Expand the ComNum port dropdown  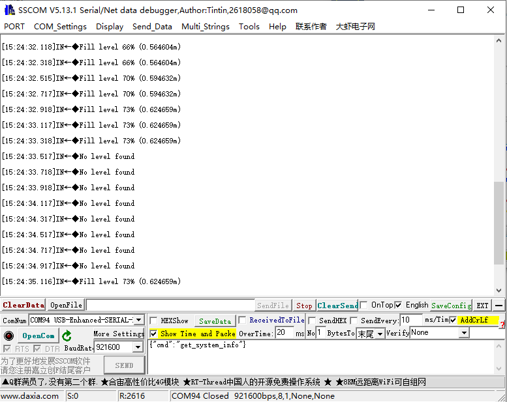tap(138, 320)
